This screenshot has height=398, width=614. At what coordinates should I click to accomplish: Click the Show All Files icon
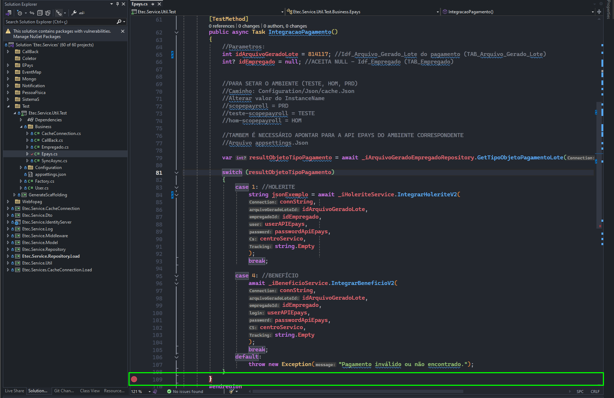tap(48, 13)
